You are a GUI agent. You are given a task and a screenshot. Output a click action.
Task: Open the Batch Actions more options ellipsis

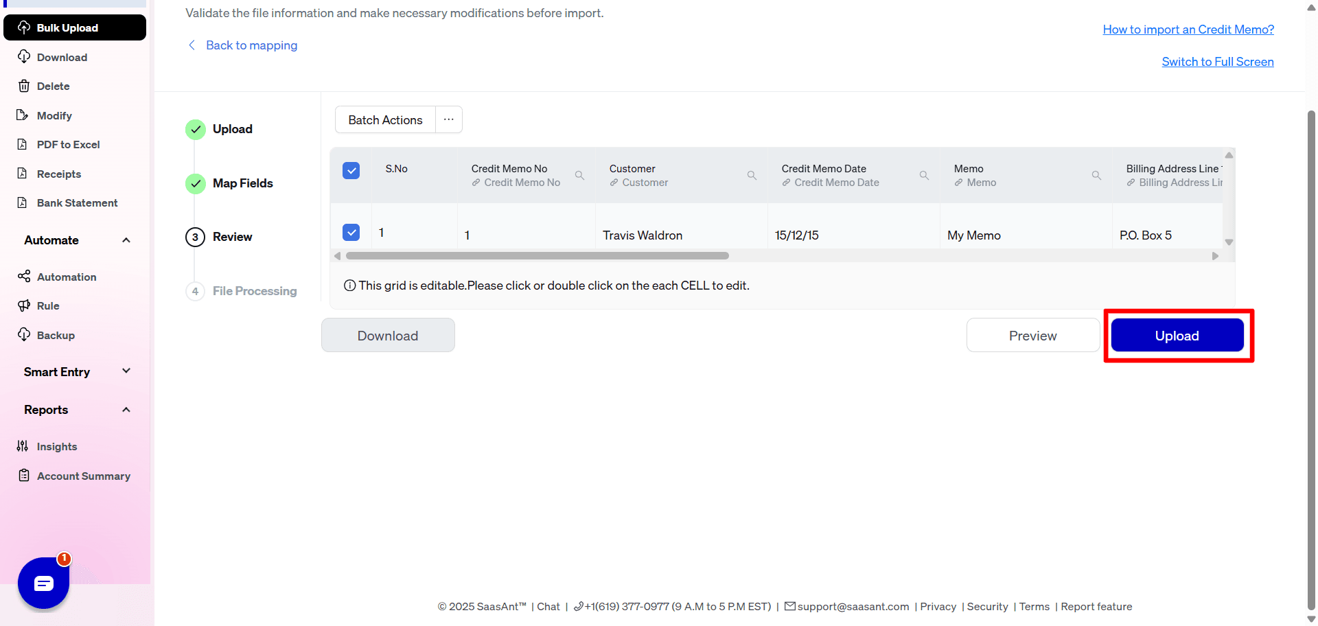449,119
